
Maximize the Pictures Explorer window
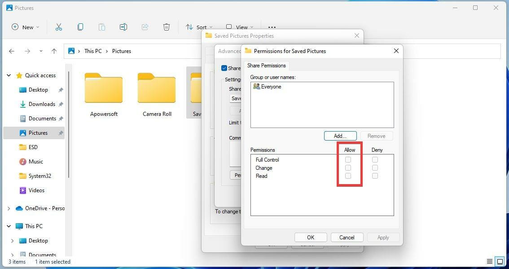click(x=475, y=8)
